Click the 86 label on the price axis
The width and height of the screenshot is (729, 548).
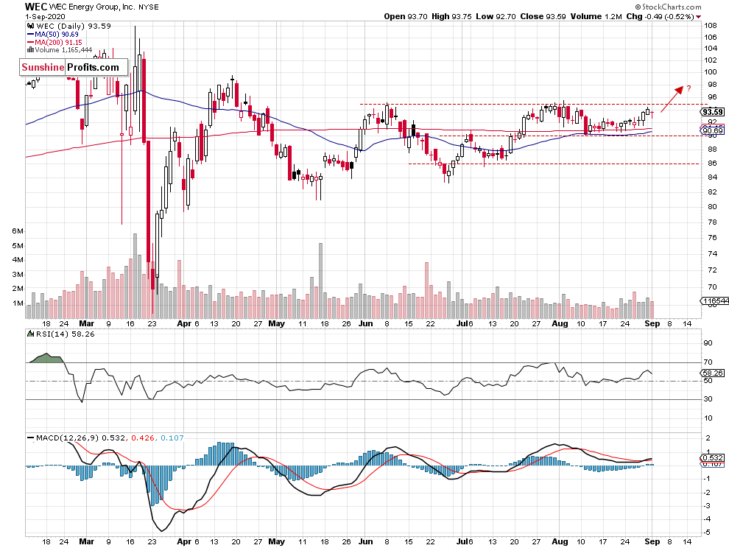[712, 164]
